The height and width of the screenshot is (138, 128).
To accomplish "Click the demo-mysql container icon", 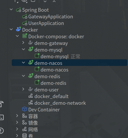I will coord(37,56).
